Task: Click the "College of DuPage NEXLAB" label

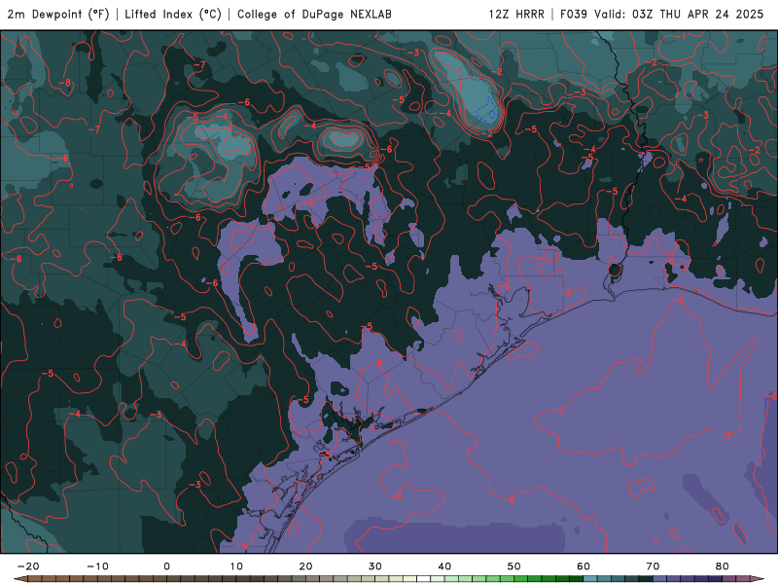Action: point(314,14)
